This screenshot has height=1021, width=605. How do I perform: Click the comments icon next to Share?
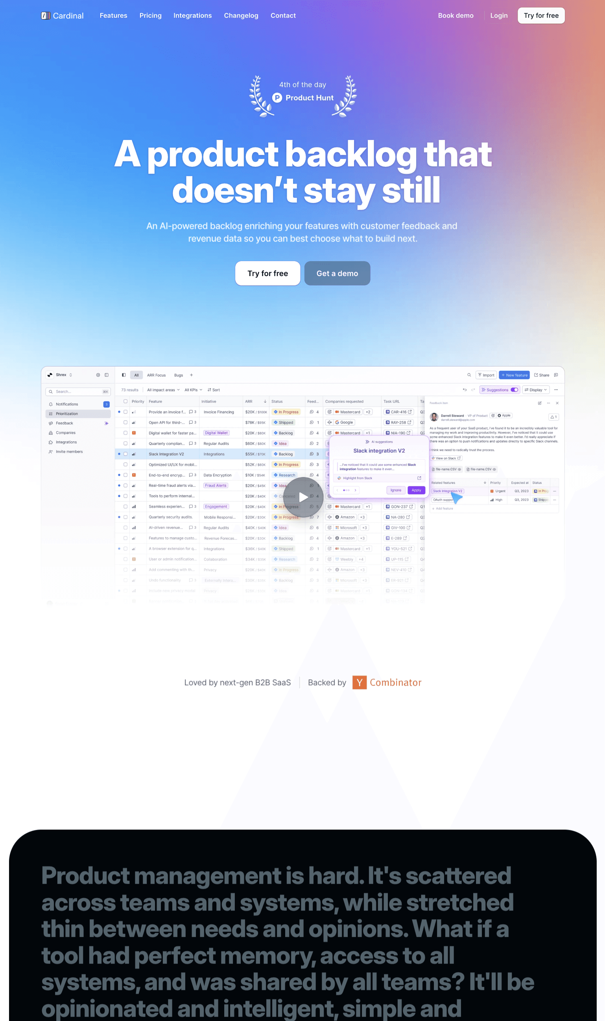pyautogui.click(x=556, y=375)
